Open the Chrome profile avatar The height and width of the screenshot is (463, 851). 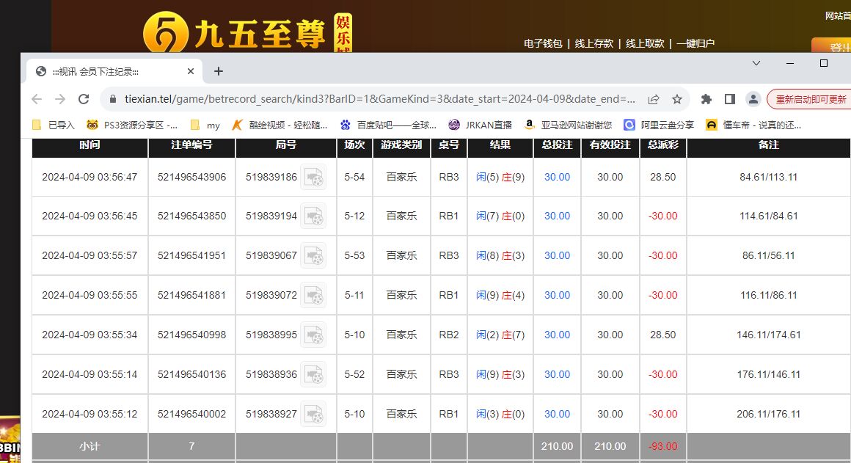click(x=753, y=99)
